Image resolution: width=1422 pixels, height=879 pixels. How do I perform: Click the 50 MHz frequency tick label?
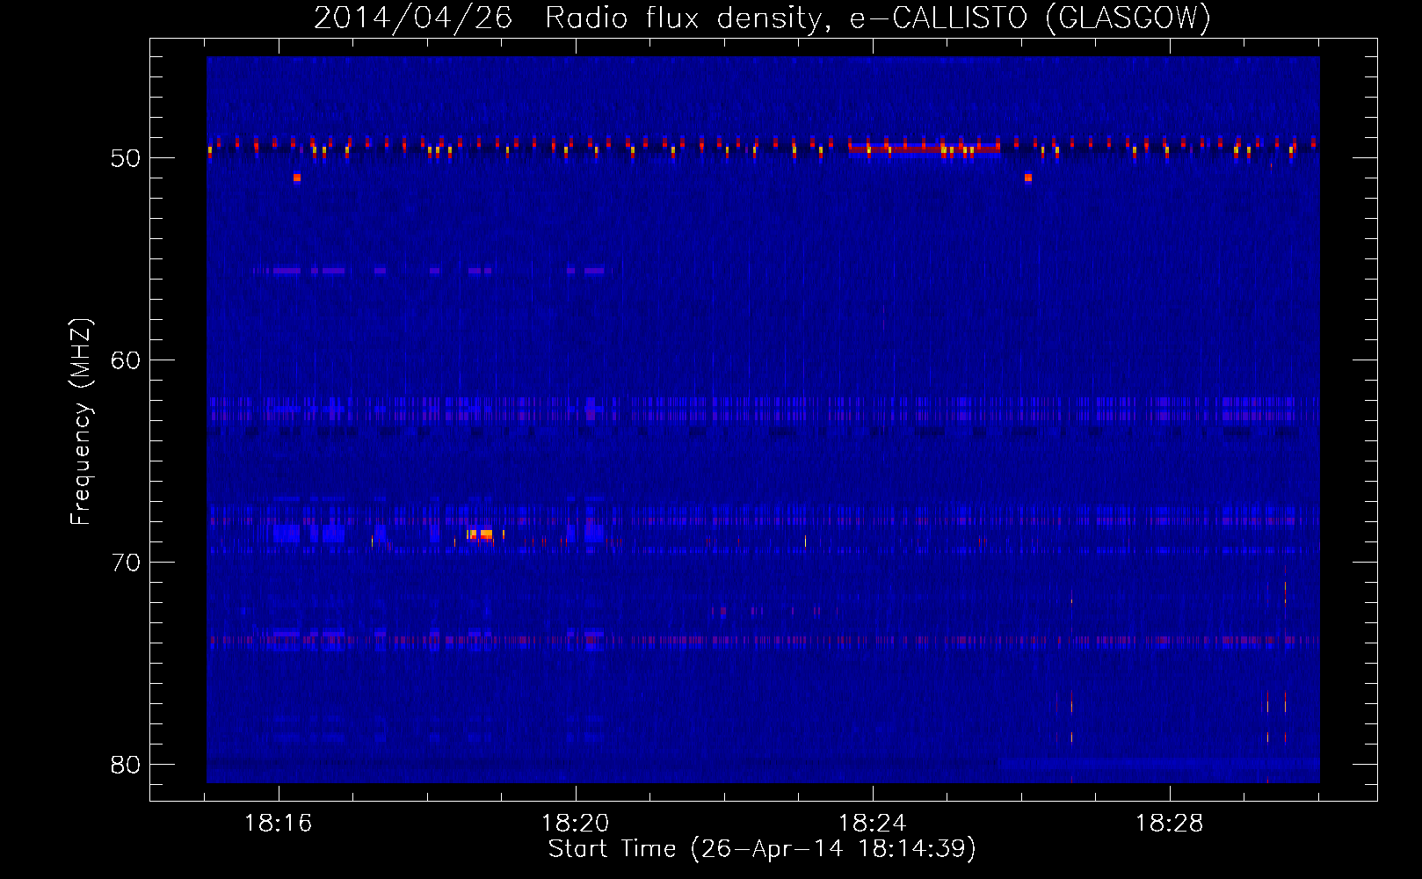[126, 158]
